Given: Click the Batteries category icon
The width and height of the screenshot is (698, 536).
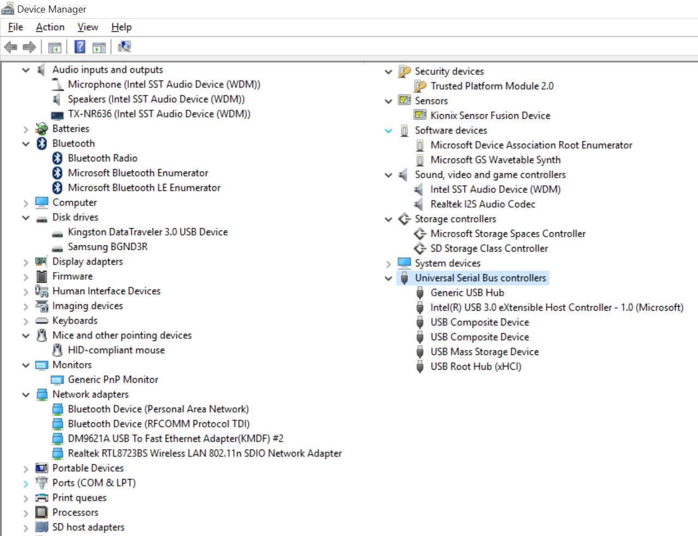Looking at the screenshot, I should click(42, 128).
